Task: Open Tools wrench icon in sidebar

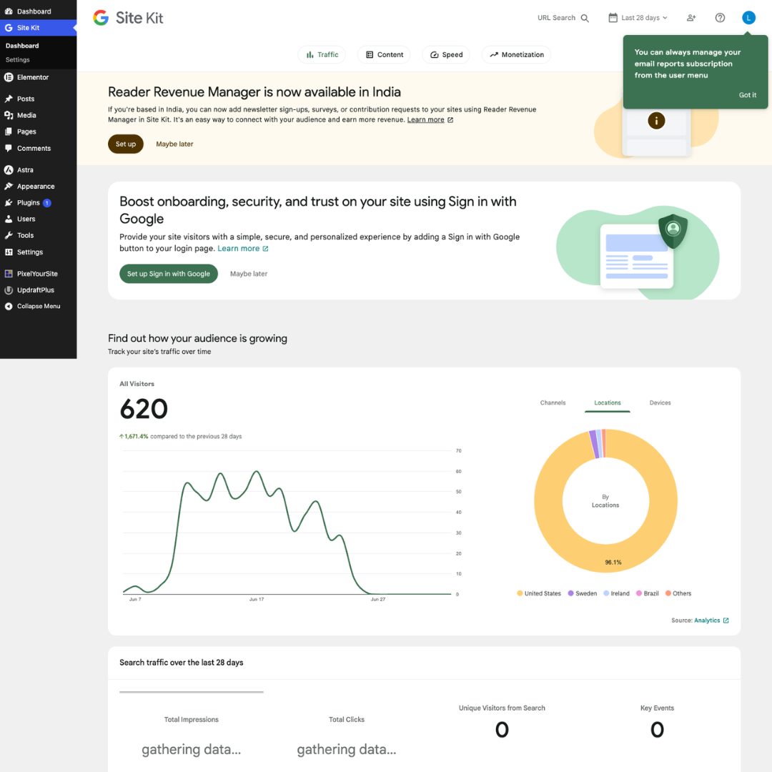Action: (9, 235)
